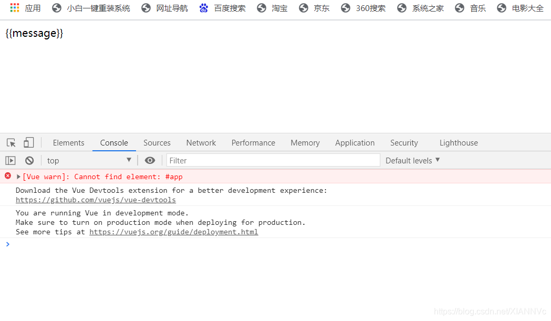Click the eye icon to create live expression
Image resolution: width=551 pixels, height=321 pixels.
[150, 160]
